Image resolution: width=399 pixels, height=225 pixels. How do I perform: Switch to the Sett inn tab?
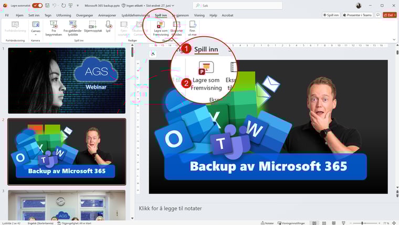34,15
